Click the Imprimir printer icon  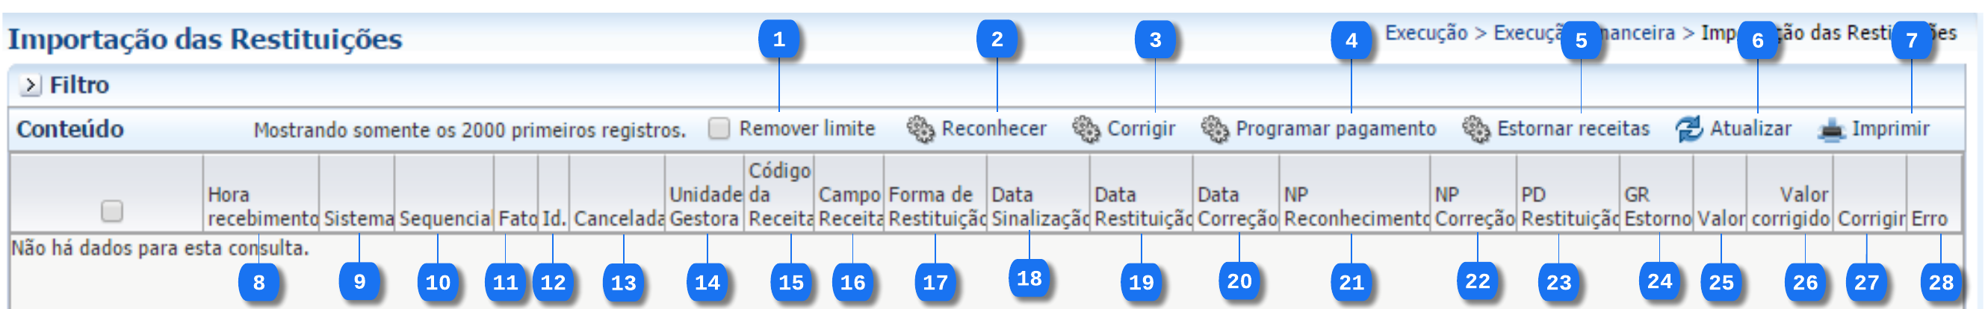pyautogui.click(x=1831, y=129)
